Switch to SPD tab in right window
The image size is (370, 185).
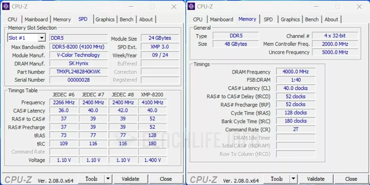(x=268, y=20)
